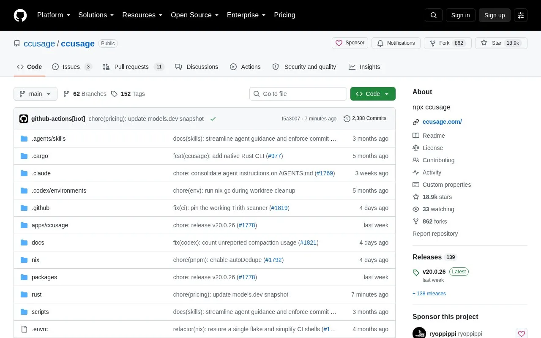Expand the Resources menu

click(142, 15)
